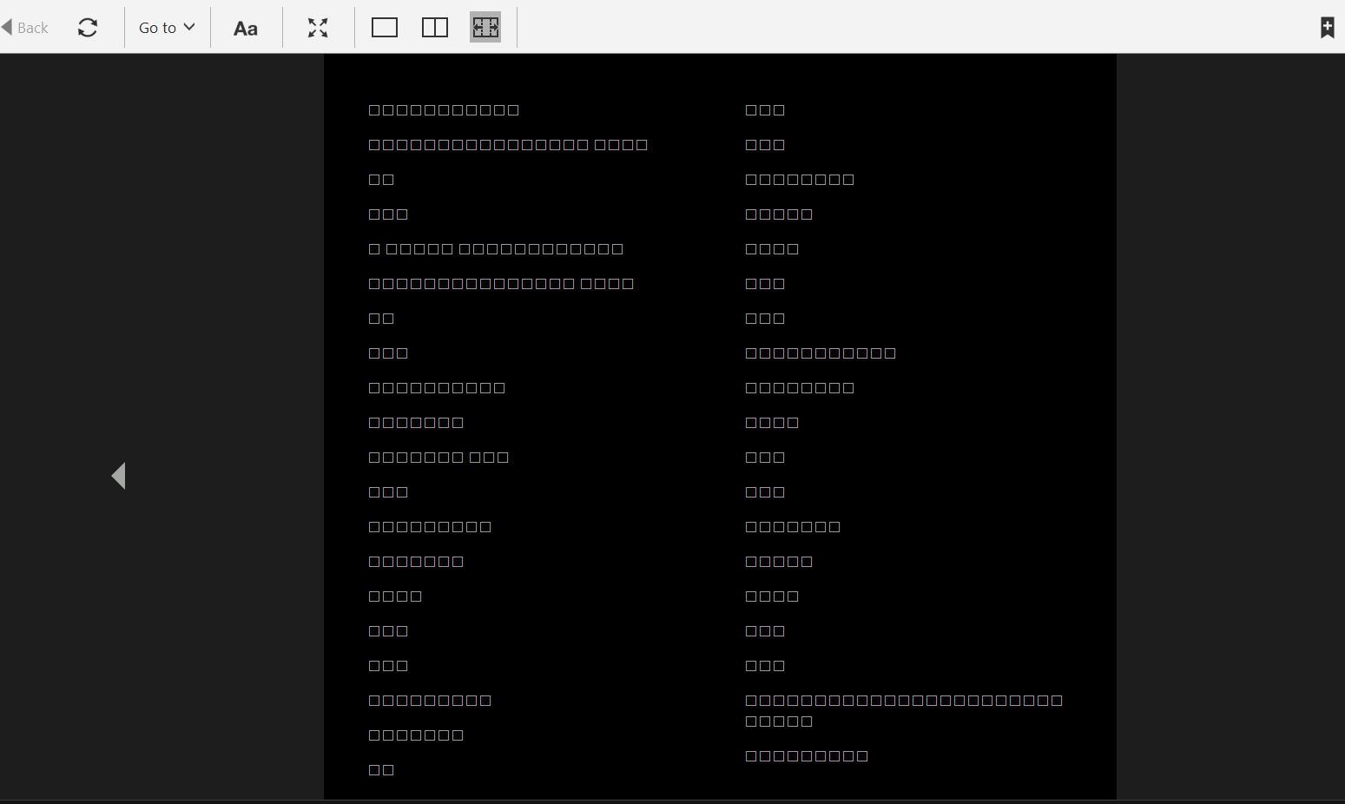This screenshot has width=1345, height=804.
Task: Click left-column line with seven-then-three character words
Action: (x=438, y=458)
